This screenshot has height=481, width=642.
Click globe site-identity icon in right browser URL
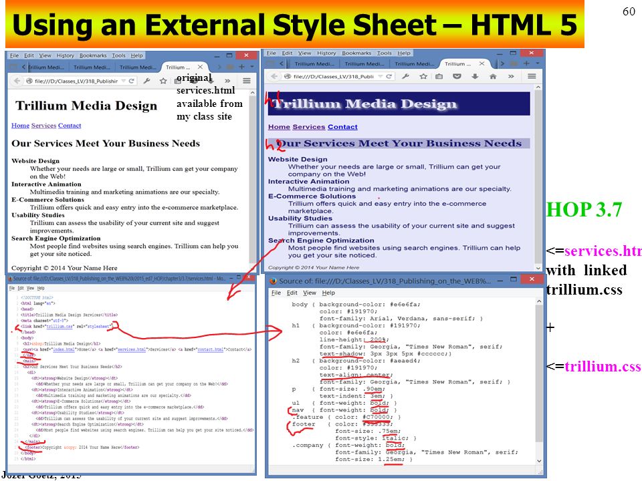[x=288, y=76]
